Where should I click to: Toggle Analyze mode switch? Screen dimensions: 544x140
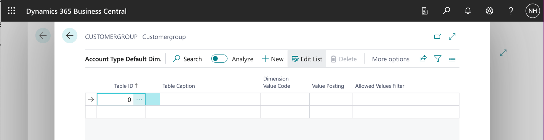pos(219,59)
